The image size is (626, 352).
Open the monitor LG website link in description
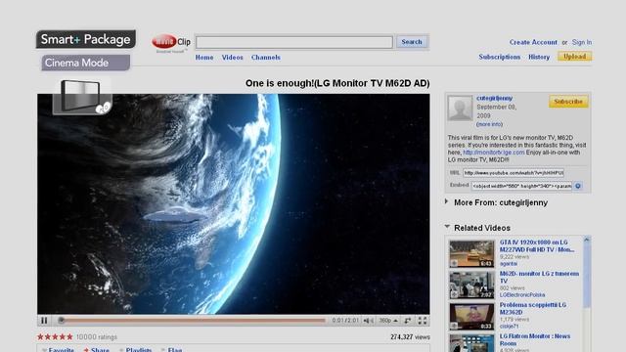pos(493,153)
